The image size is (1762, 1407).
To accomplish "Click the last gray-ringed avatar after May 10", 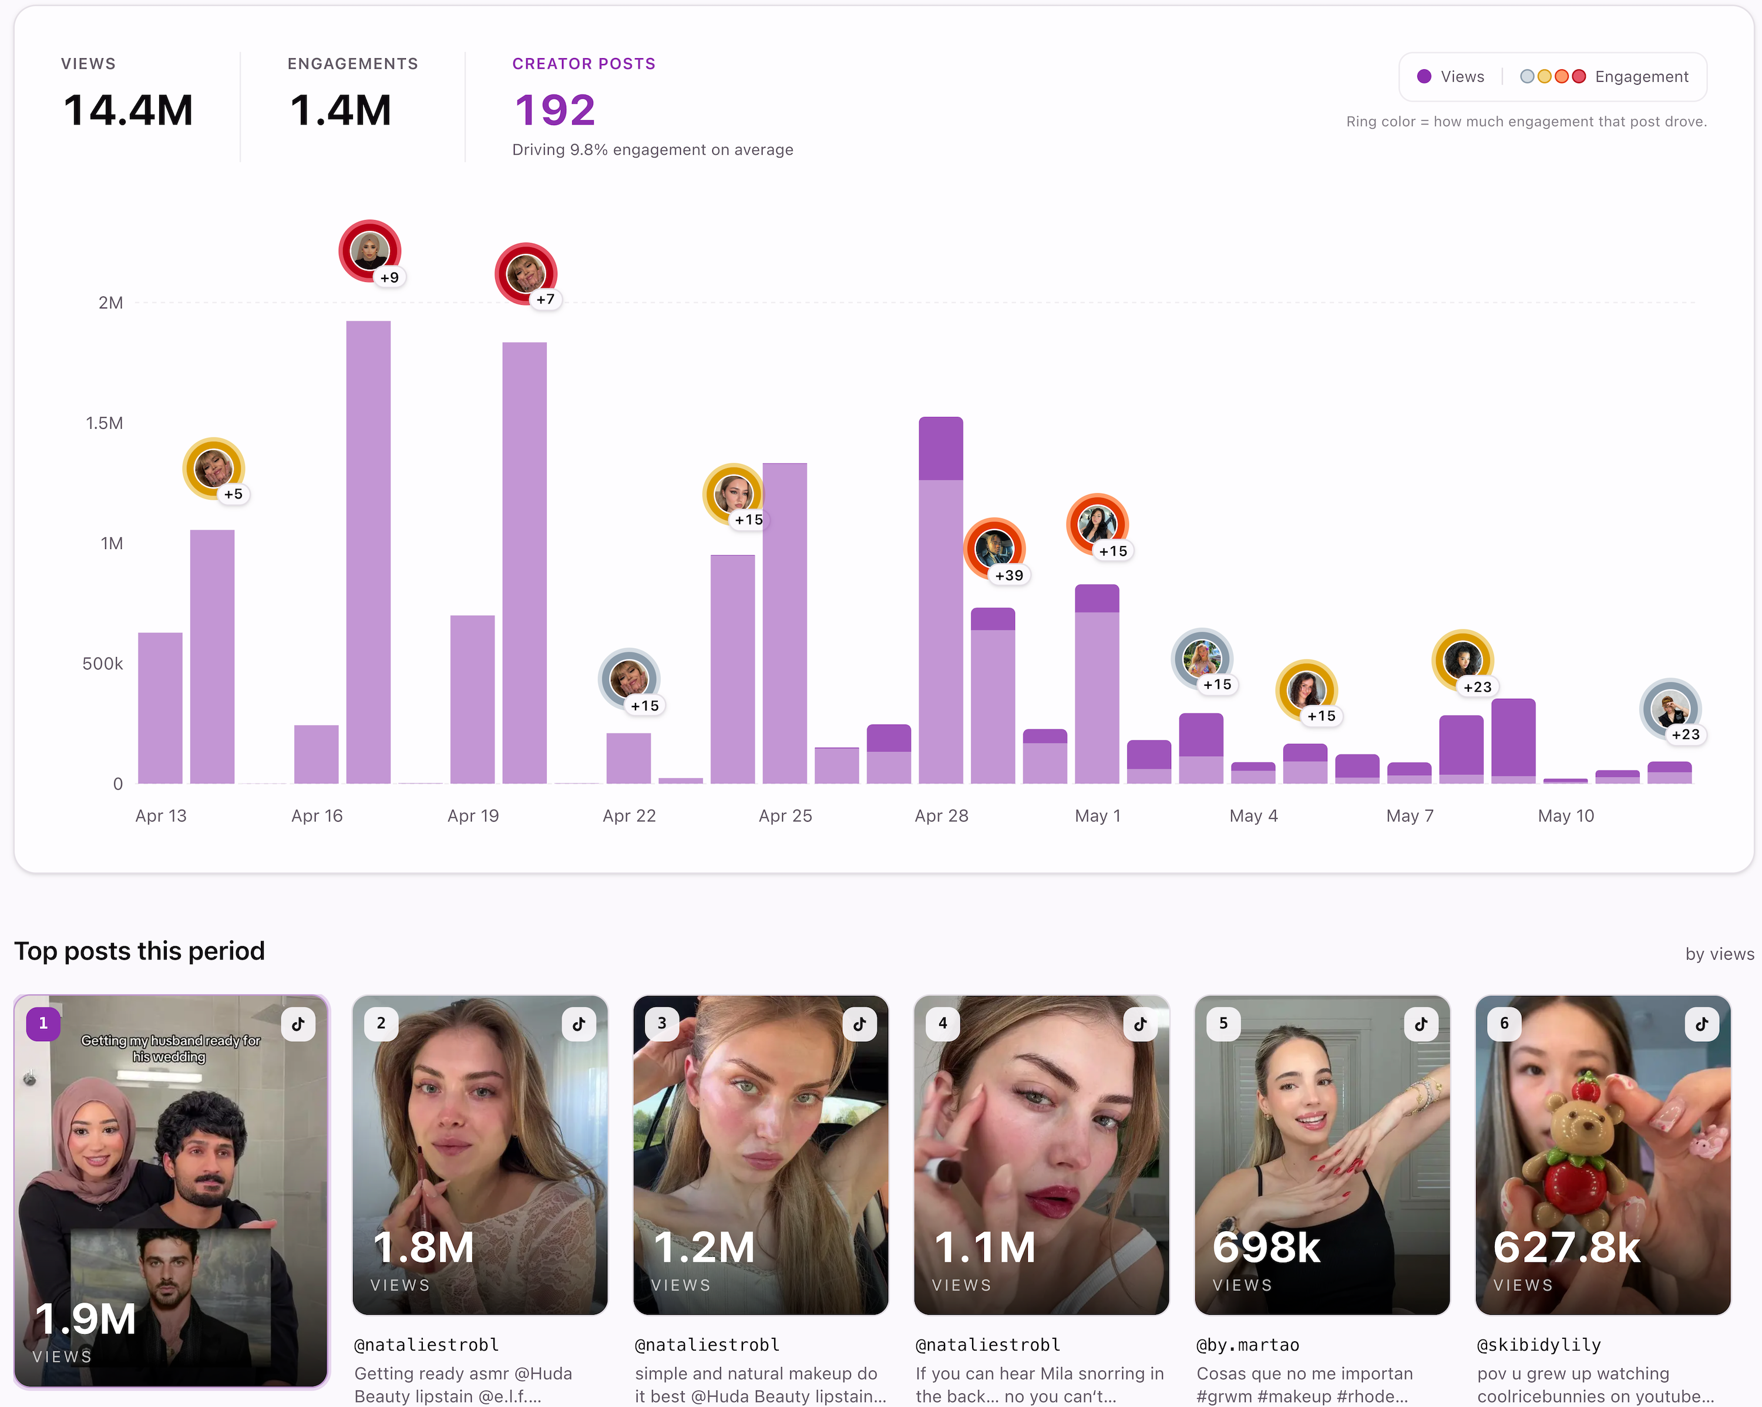I will [1670, 708].
